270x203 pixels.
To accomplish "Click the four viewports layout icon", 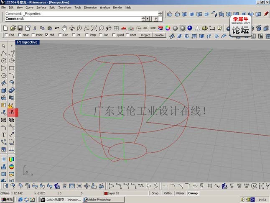I will [x=116, y=28].
